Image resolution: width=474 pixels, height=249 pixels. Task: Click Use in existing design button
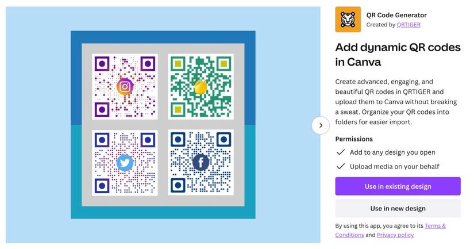point(398,186)
